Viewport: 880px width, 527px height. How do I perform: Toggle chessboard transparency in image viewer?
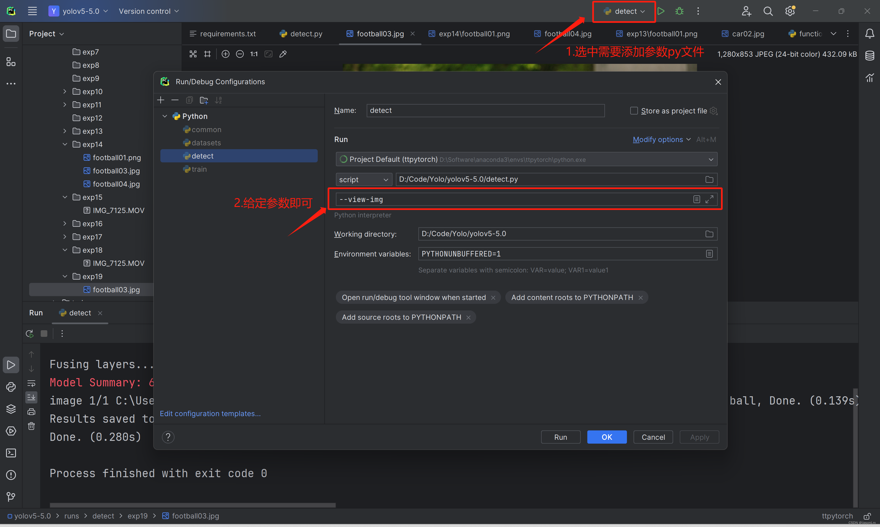[x=193, y=54]
